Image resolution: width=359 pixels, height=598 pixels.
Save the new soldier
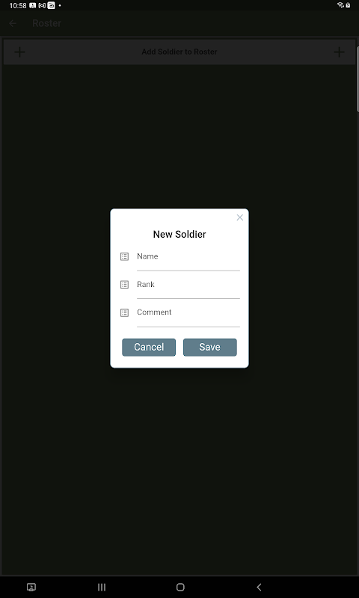(x=210, y=347)
